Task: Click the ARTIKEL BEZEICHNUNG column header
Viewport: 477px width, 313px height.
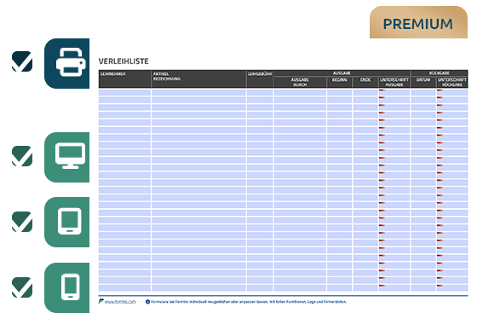Action: pyautogui.click(x=198, y=78)
